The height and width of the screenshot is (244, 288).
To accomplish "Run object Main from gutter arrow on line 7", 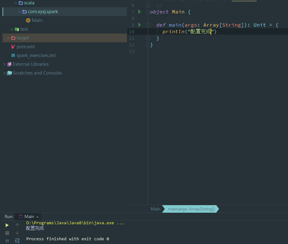I will [140, 12].
